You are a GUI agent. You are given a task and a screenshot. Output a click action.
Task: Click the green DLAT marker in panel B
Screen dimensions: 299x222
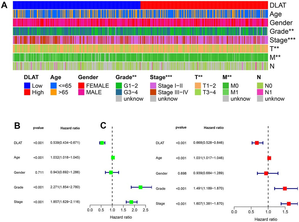102,143
